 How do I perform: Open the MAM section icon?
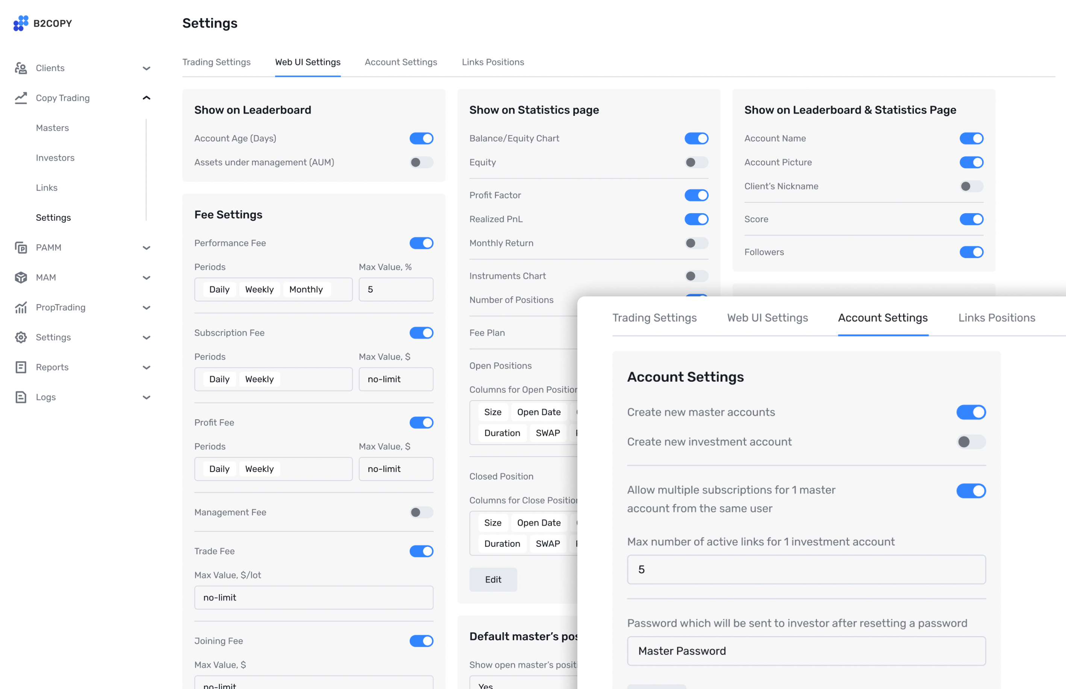[x=21, y=278]
